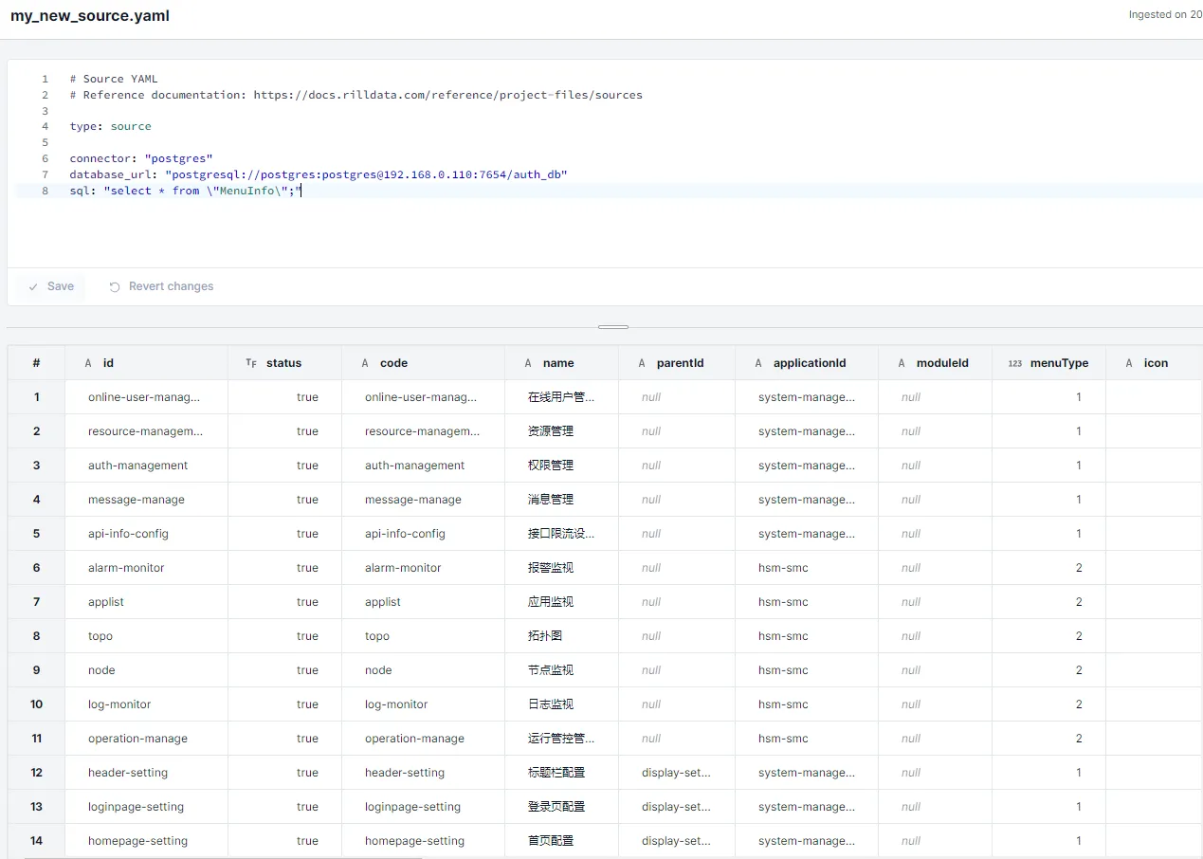Click the code column type icon

click(x=365, y=363)
